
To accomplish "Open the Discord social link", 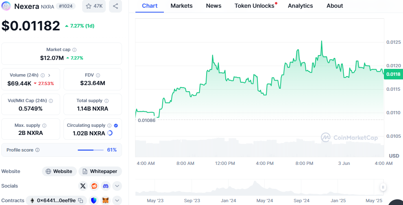I will (106, 186).
